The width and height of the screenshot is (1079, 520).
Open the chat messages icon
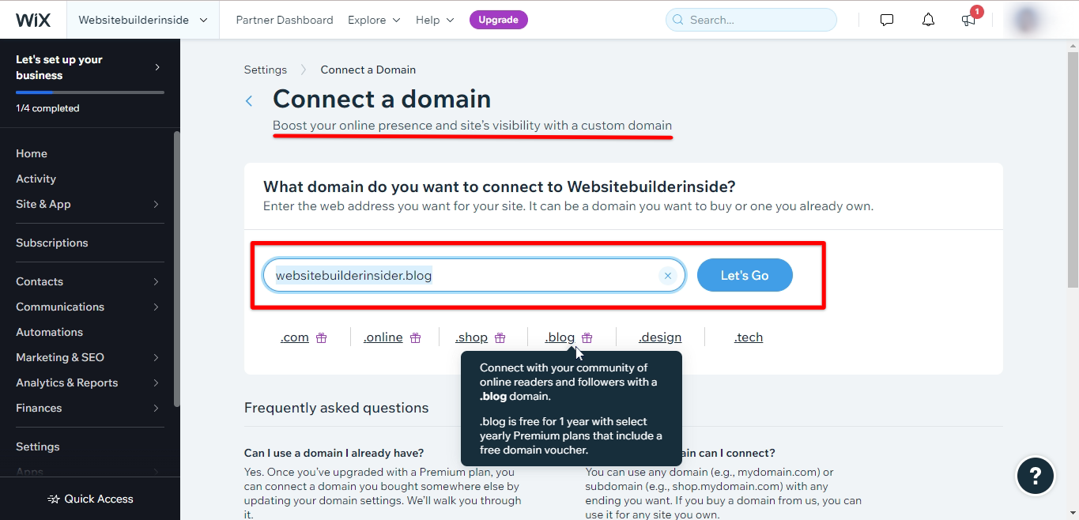[x=887, y=20]
